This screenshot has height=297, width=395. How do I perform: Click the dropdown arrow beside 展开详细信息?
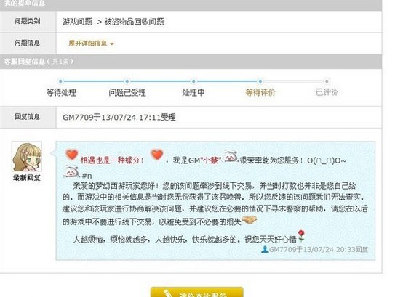coord(112,44)
